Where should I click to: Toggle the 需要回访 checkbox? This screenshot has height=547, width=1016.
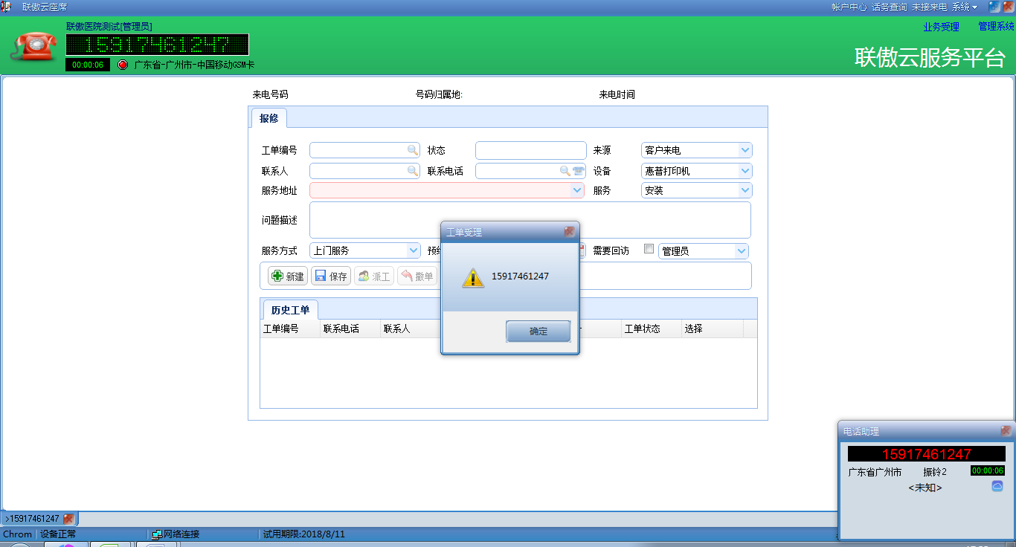point(649,250)
